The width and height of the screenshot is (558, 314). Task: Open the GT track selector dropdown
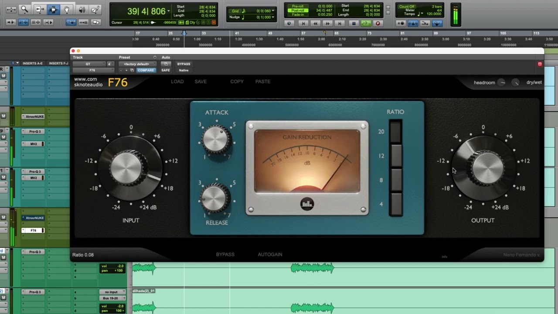click(89, 64)
